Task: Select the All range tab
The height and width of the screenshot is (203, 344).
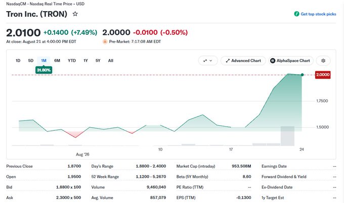Action: 111,61
